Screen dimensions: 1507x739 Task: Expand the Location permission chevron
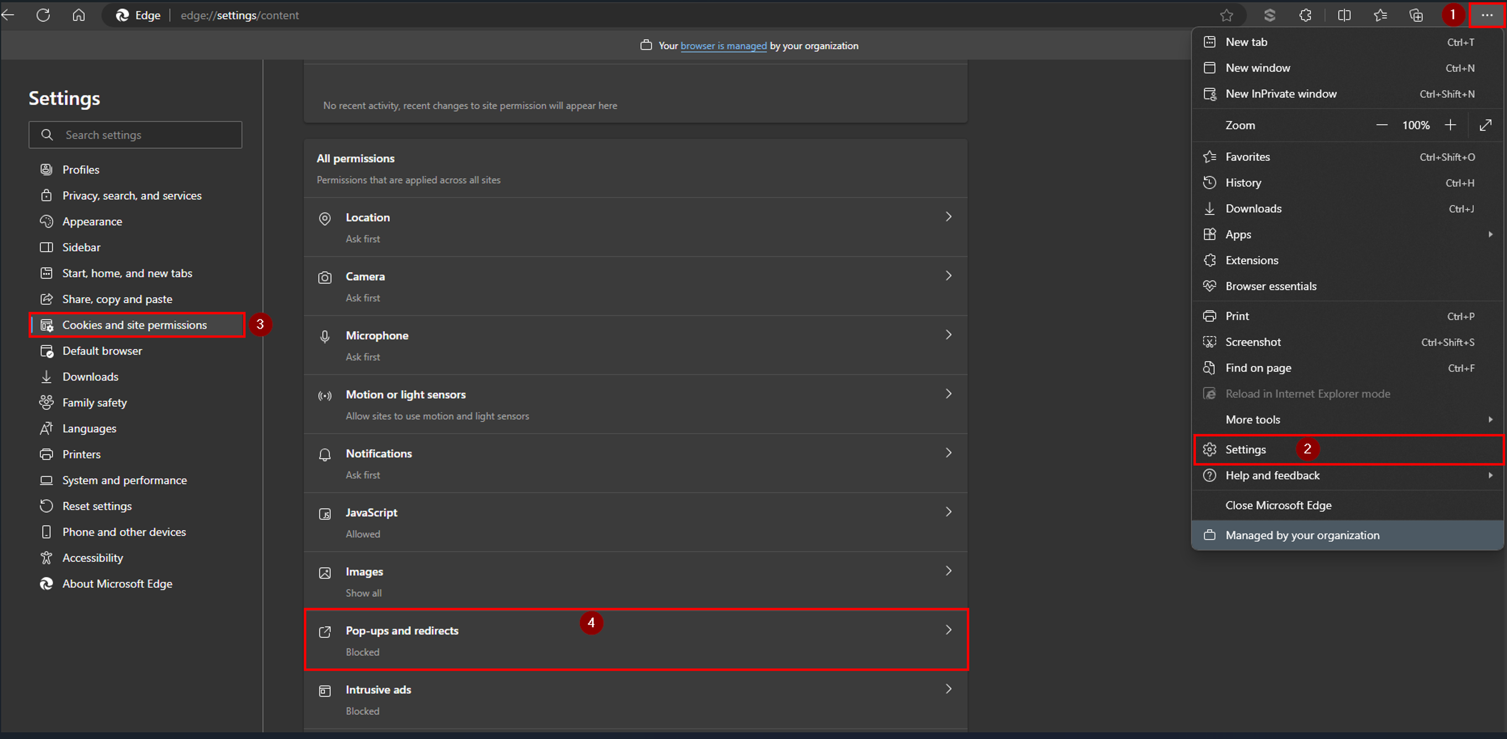pyautogui.click(x=948, y=217)
